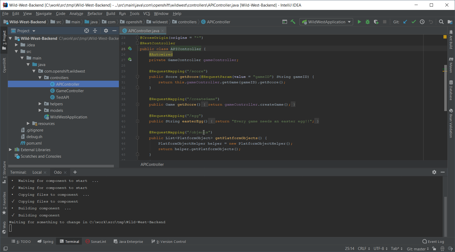Open the Refactor menu

coord(95,14)
